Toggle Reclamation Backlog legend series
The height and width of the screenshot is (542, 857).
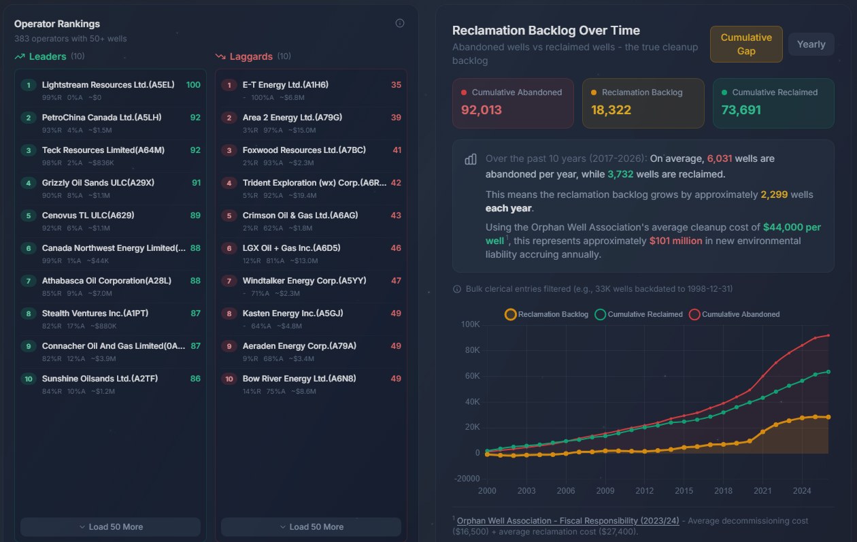point(547,314)
